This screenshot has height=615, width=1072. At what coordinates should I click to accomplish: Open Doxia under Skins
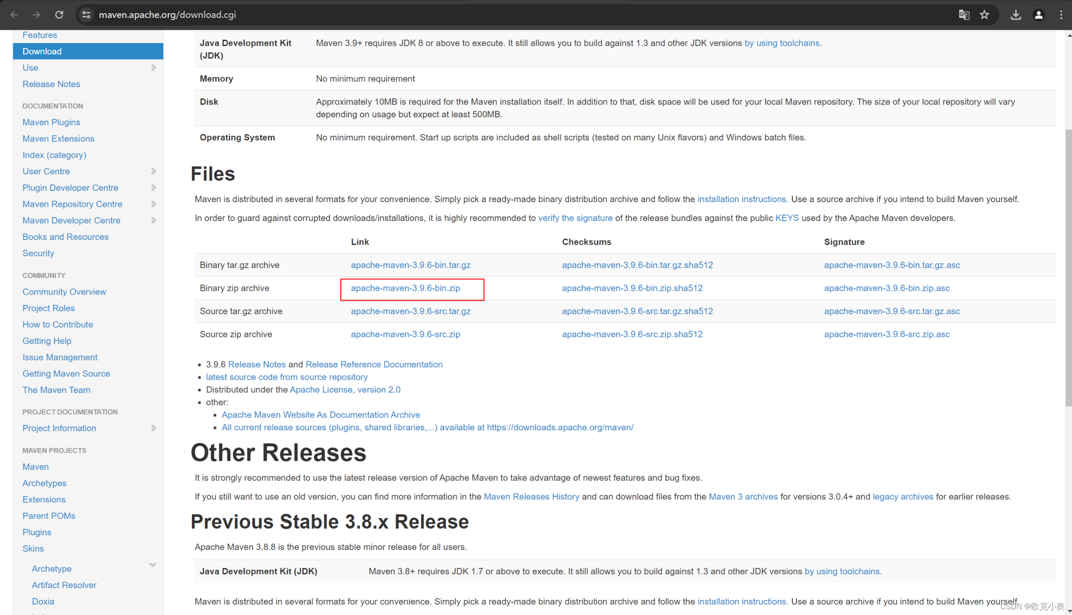(x=43, y=602)
